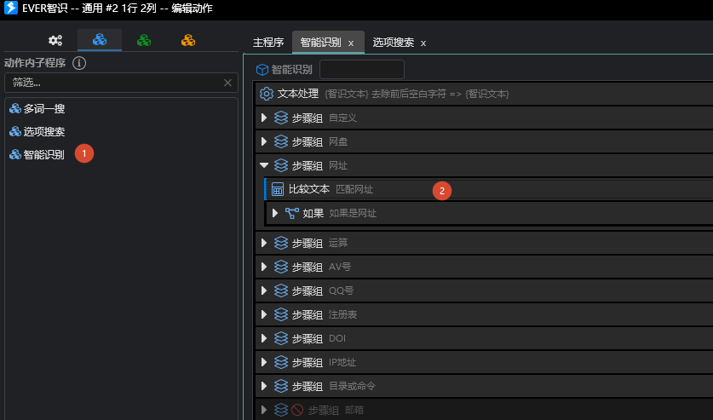Expand the 如果是网址 condition block
The width and height of the screenshot is (713, 420).
coord(274,213)
